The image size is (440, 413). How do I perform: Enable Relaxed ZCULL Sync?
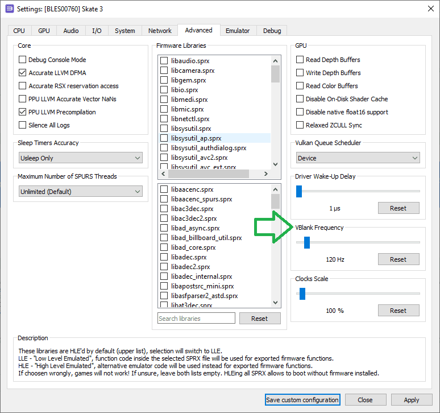(300, 125)
